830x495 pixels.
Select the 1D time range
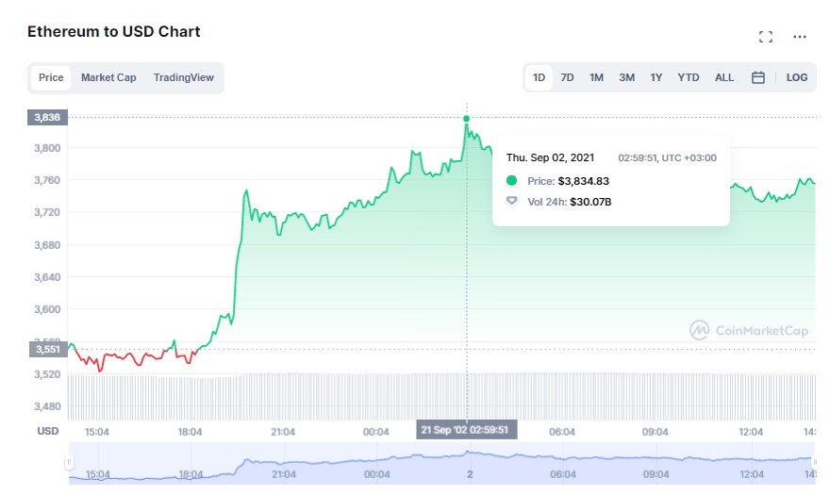(x=539, y=77)
